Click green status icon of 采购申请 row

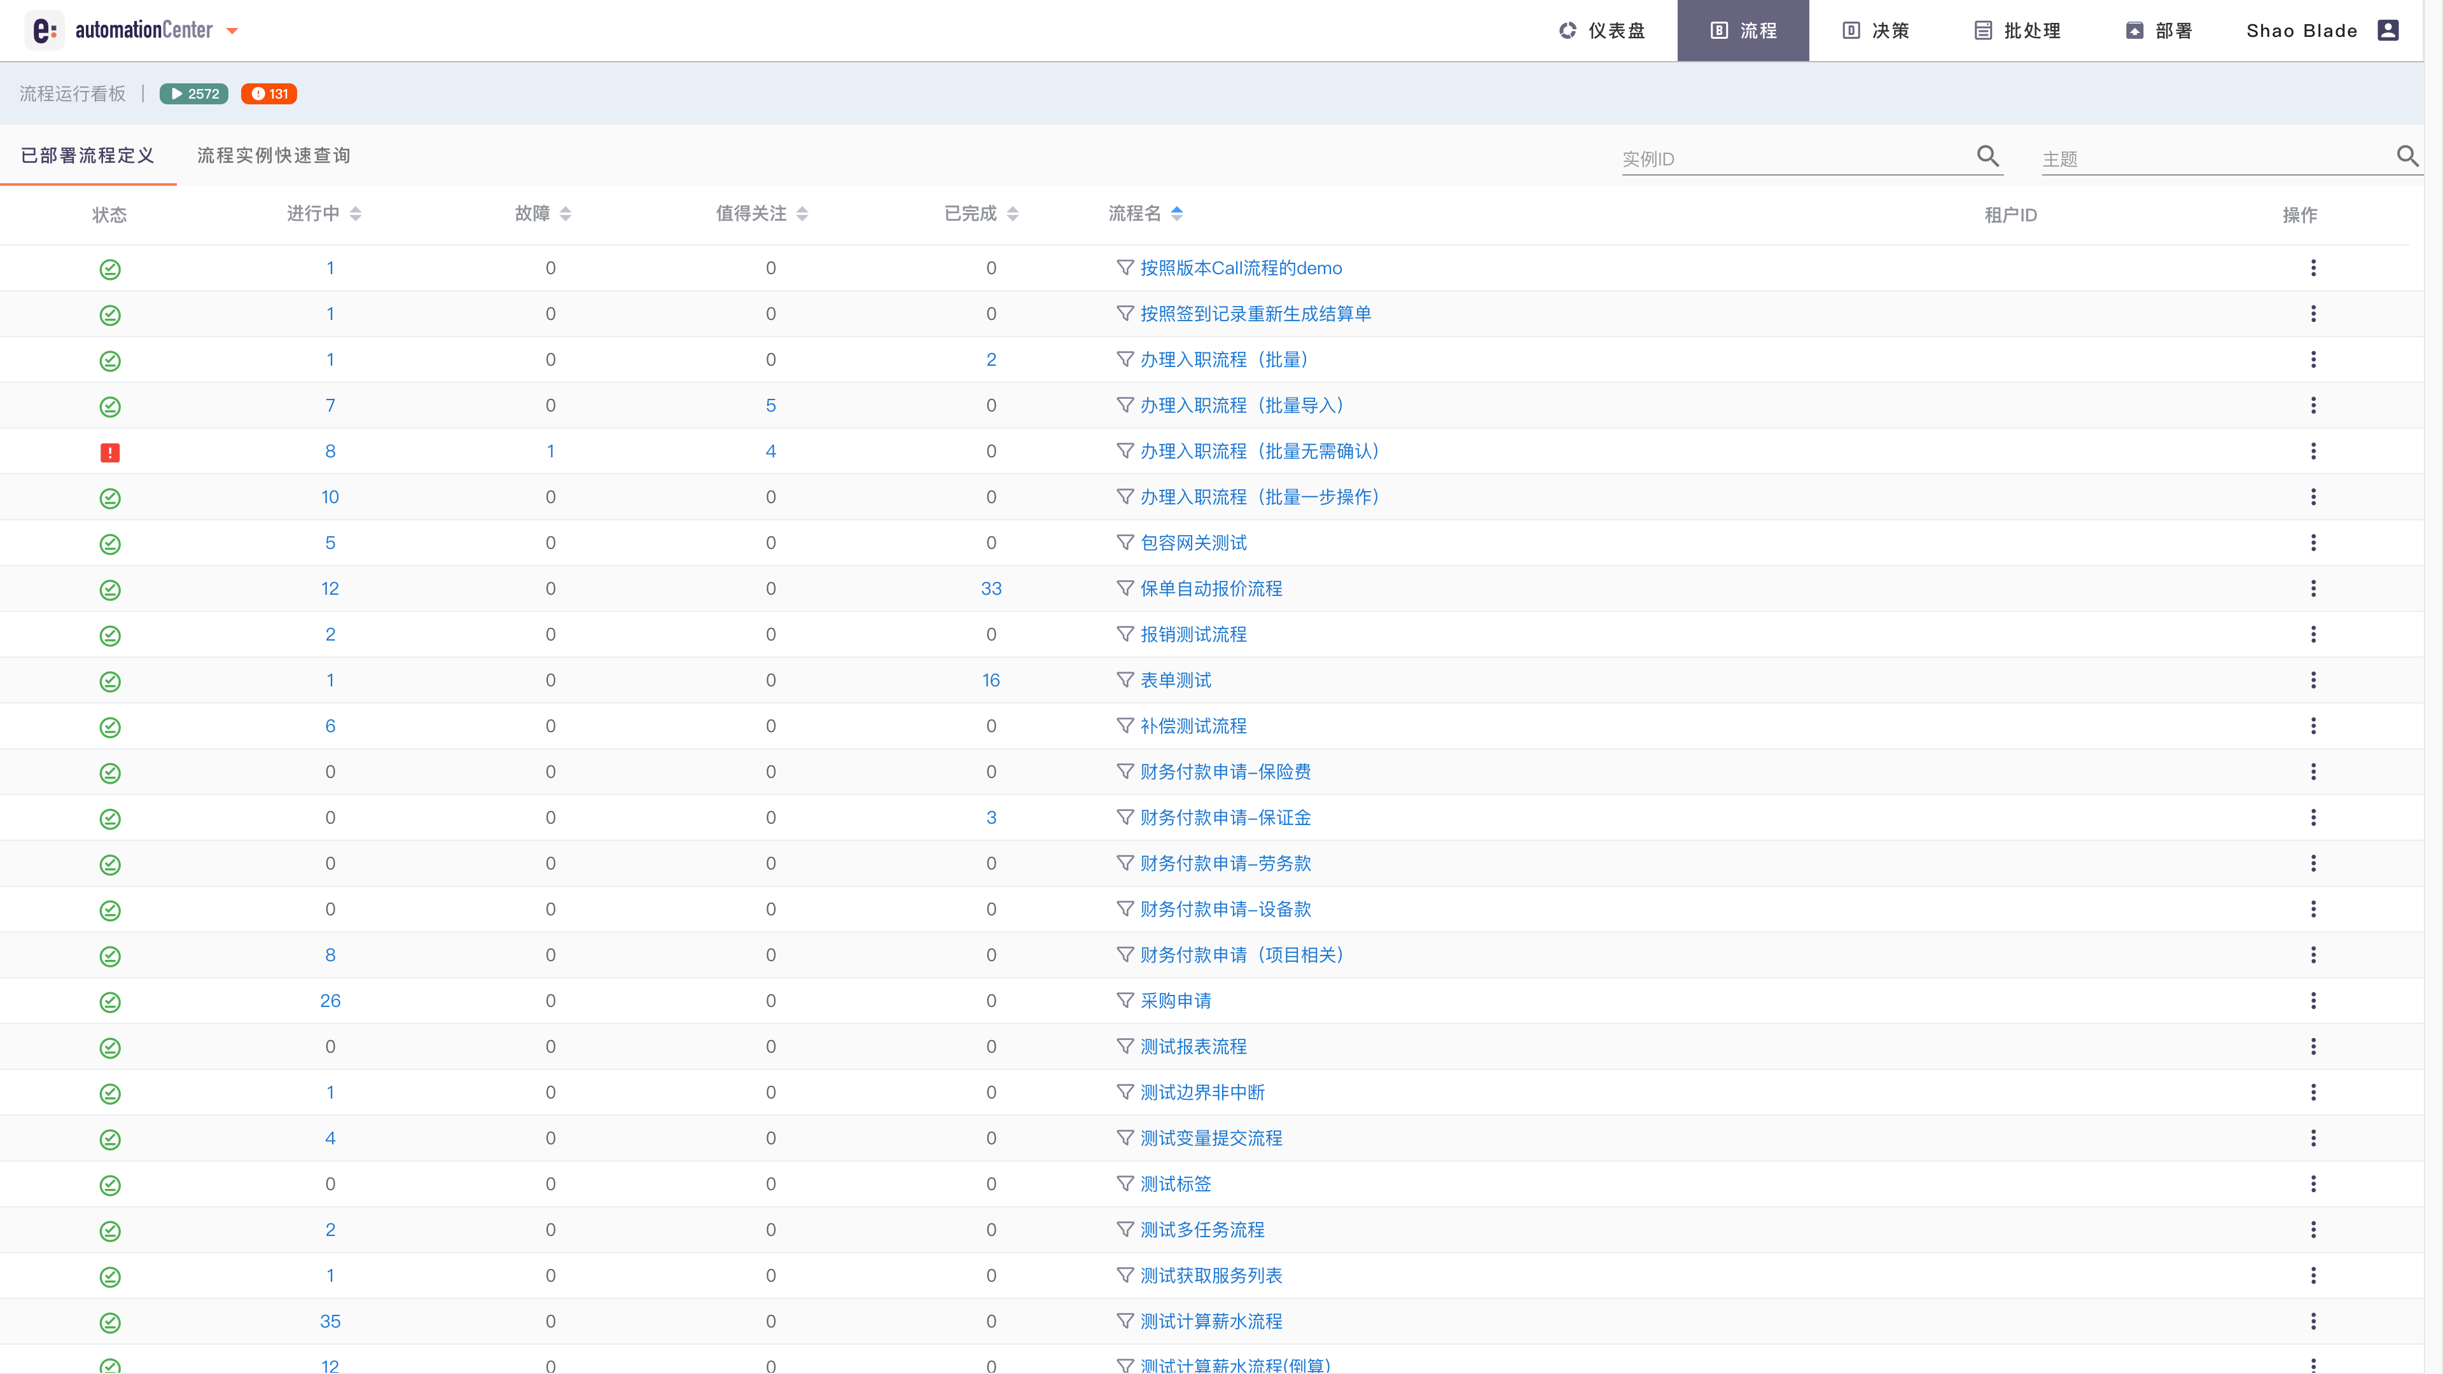point(110,1003)
